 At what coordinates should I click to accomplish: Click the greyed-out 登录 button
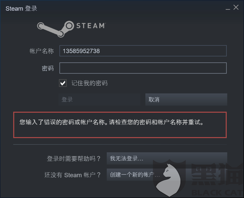point(99,100)
